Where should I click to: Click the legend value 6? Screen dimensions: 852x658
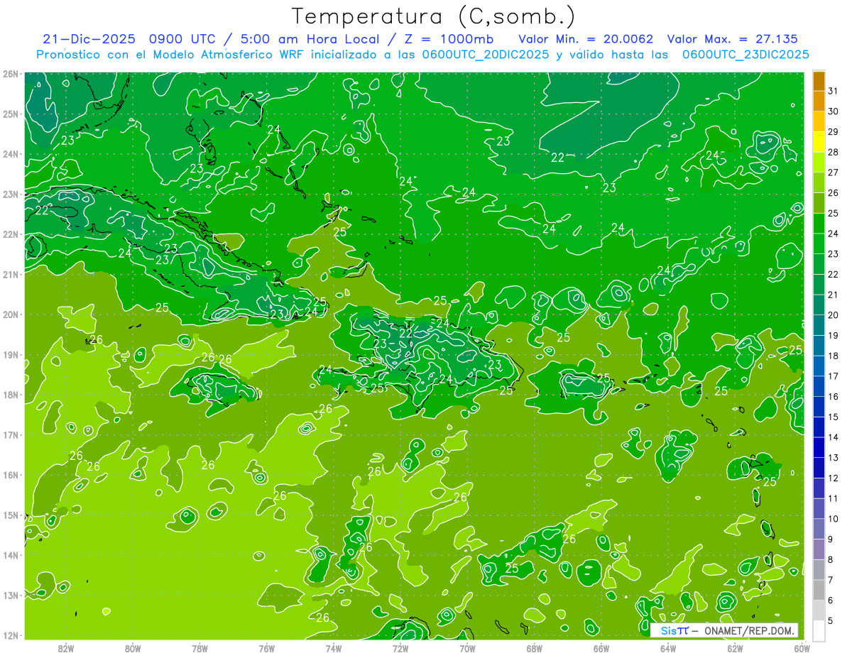(x=831, y=600)
